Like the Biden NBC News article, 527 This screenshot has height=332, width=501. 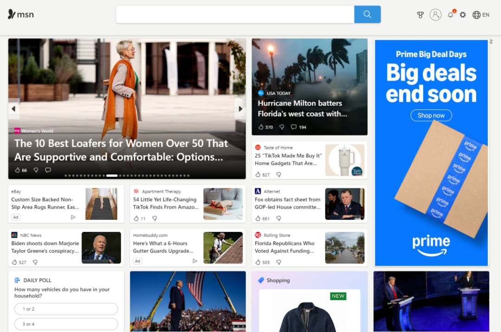point(19,262)
